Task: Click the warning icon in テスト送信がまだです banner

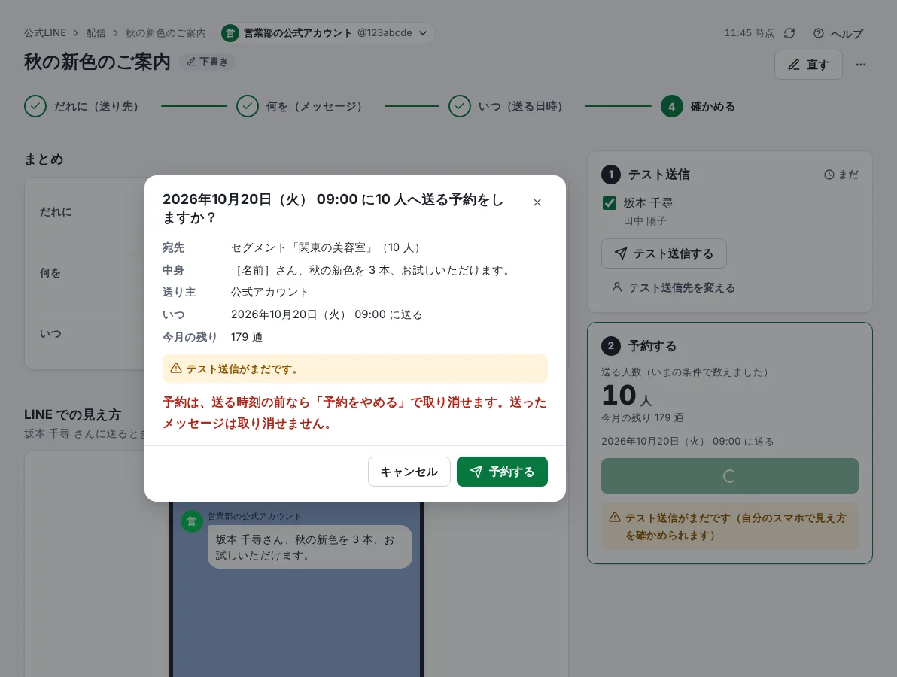Action: [176, 369]
